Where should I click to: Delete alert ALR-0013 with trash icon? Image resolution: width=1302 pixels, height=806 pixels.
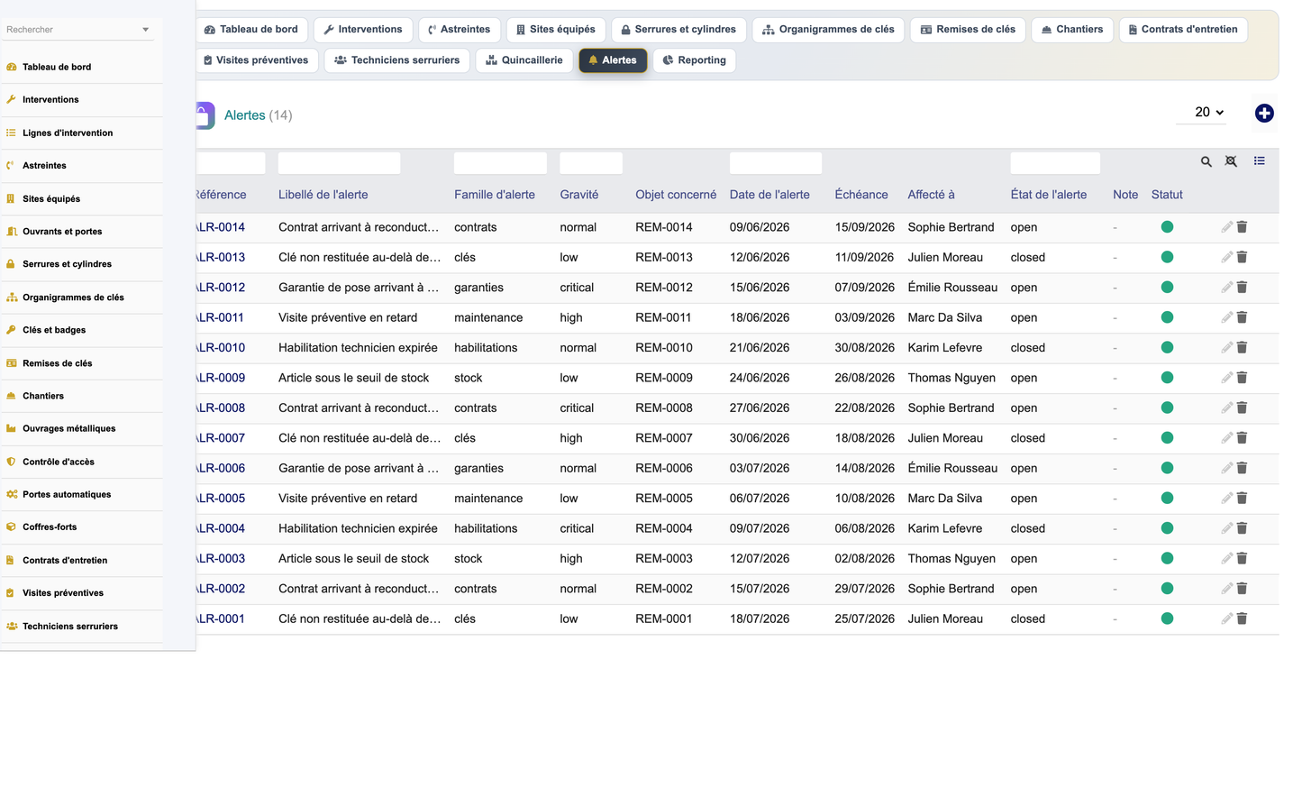pyautogui.click(x=1242, y=257)
